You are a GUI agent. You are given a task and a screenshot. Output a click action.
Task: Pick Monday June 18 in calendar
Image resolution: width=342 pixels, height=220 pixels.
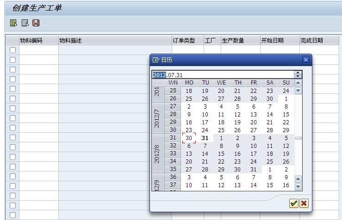click(189, 91)
